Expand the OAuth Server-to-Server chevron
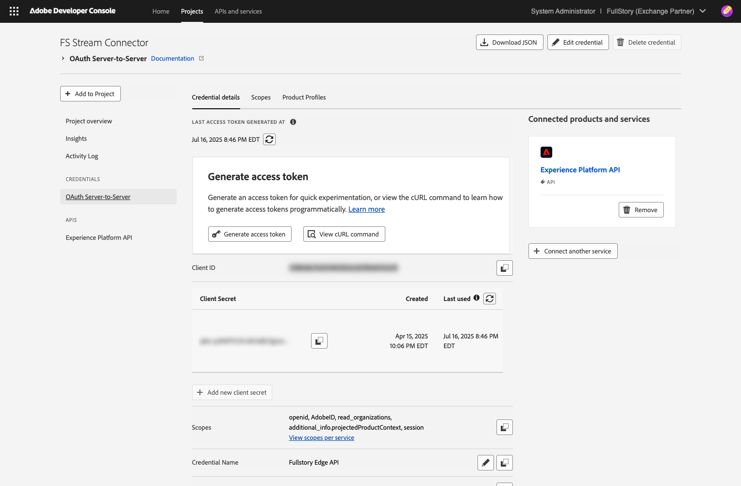The height and width of the screenshot is (486, 741). 63,58
